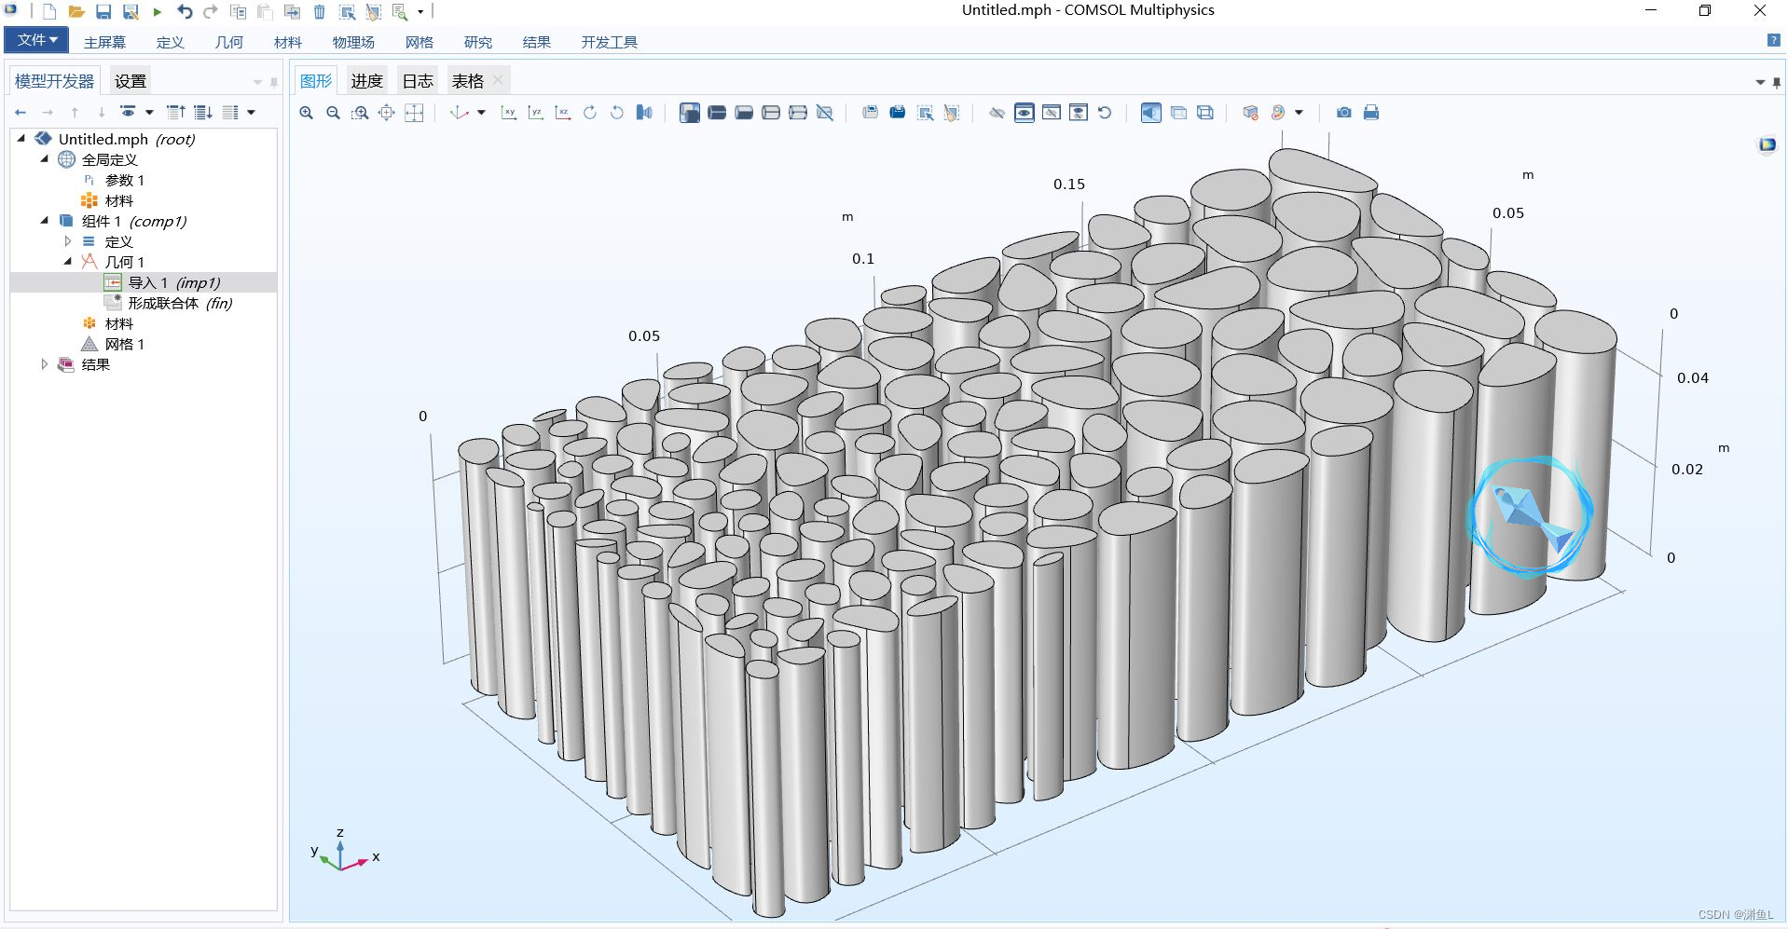Open the 几何 ribbon tab
This screenshot has height=929, width=1788.
[x=228, y=42]
